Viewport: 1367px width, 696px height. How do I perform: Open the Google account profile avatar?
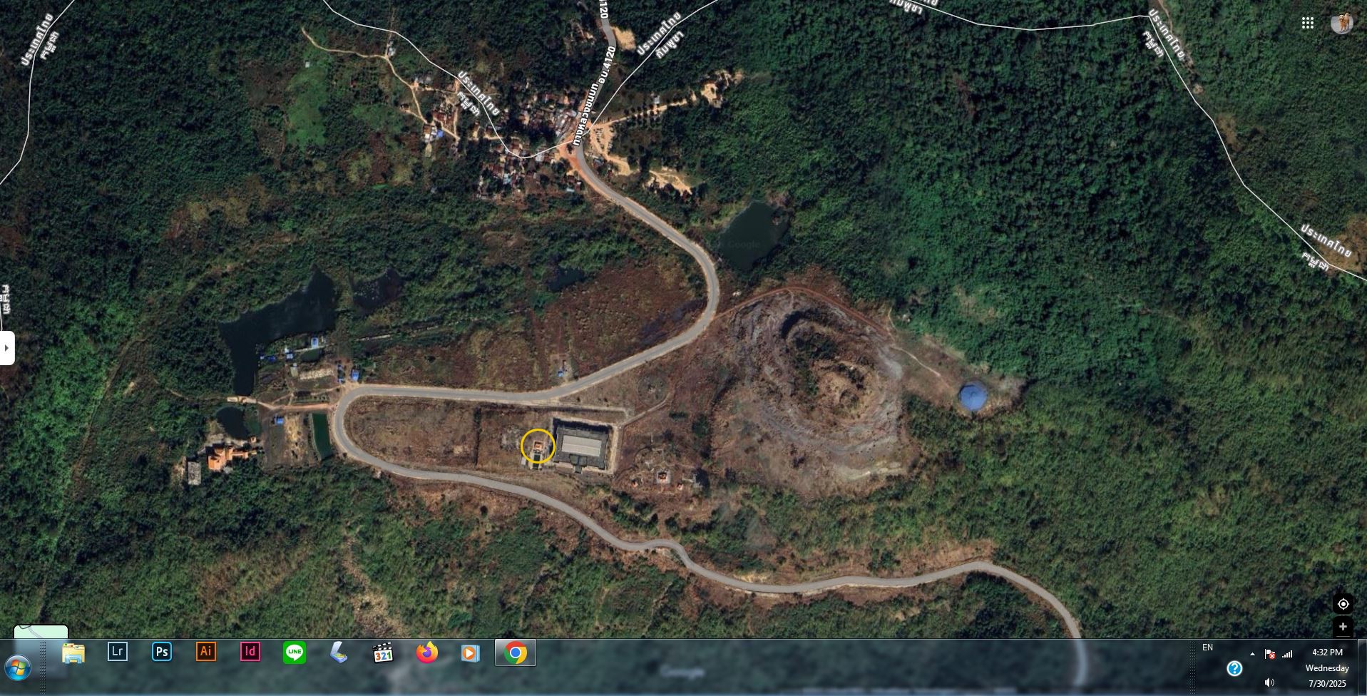(x=1342, y=23)
